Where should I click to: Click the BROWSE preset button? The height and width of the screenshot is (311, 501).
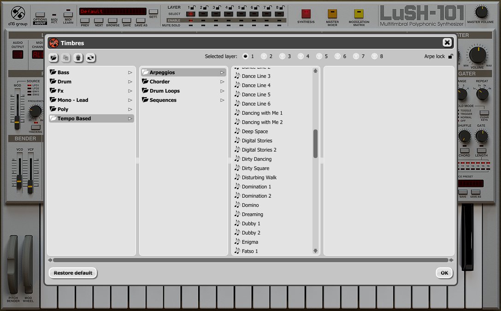pos(113,20)
